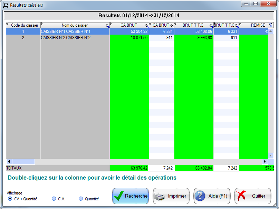Switch display mode to C.A.

pyautogui.click(x=54, y=199)
